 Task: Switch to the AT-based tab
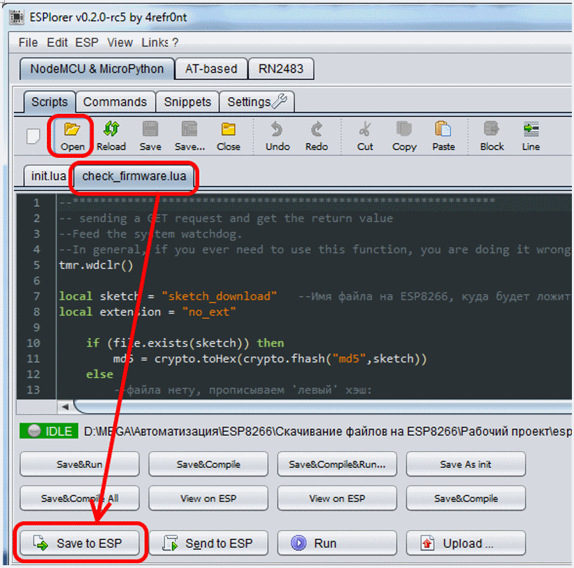pos(211,68)
